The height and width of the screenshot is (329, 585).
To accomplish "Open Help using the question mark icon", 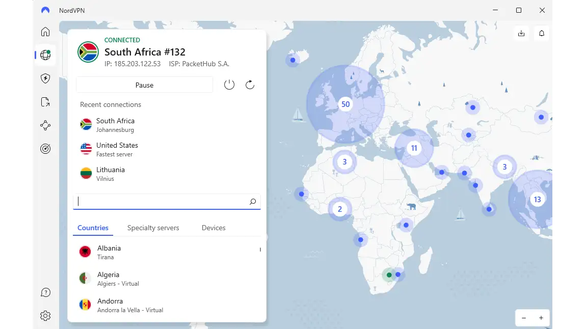I will point(45,292).
